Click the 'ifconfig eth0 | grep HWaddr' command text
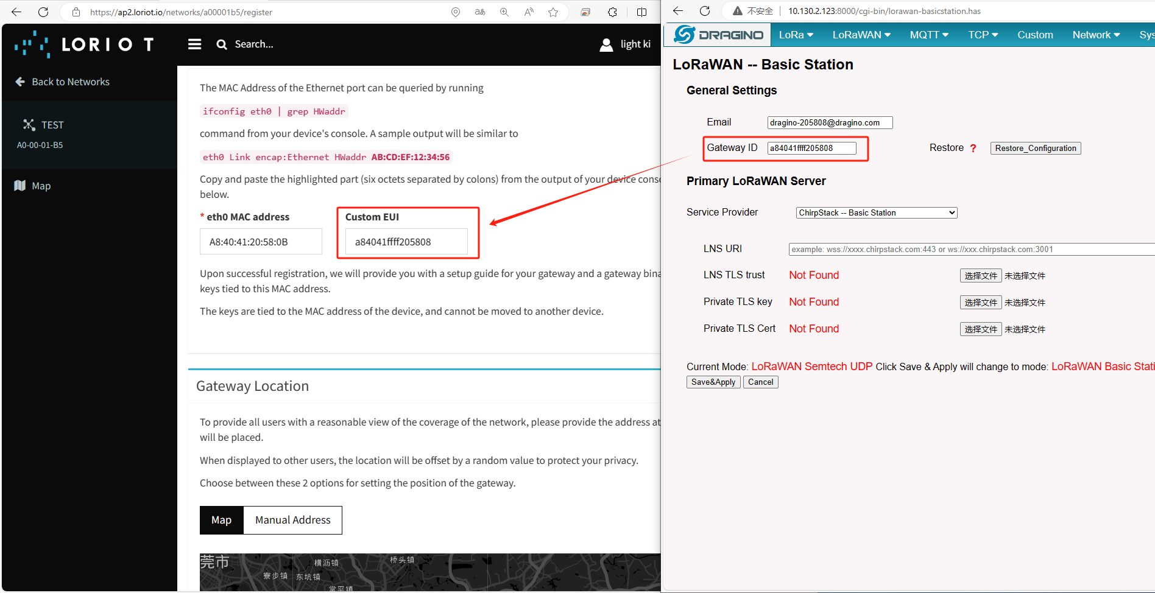Image resolution: width=1155 pixels, height=593 pixels. click(x=274, y=111)
